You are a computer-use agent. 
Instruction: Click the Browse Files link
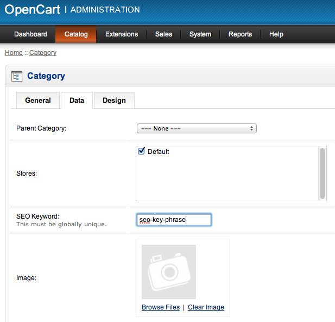coord(161,307)
